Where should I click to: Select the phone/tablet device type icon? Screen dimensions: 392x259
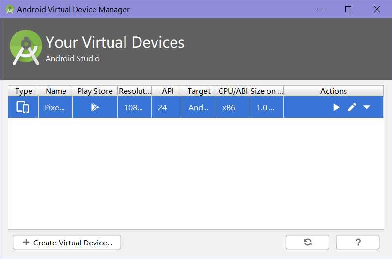[23, 107]
